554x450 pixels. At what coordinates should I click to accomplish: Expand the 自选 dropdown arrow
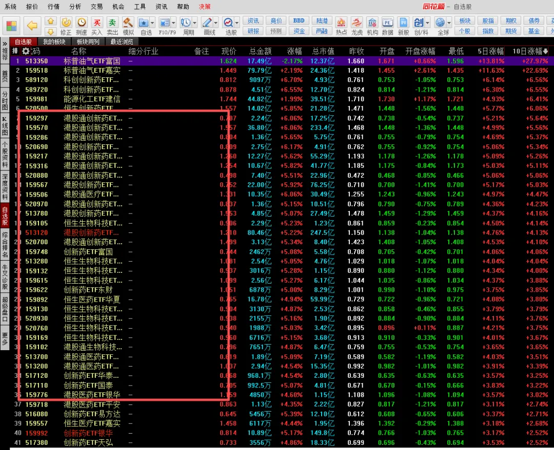coord(152,23)
